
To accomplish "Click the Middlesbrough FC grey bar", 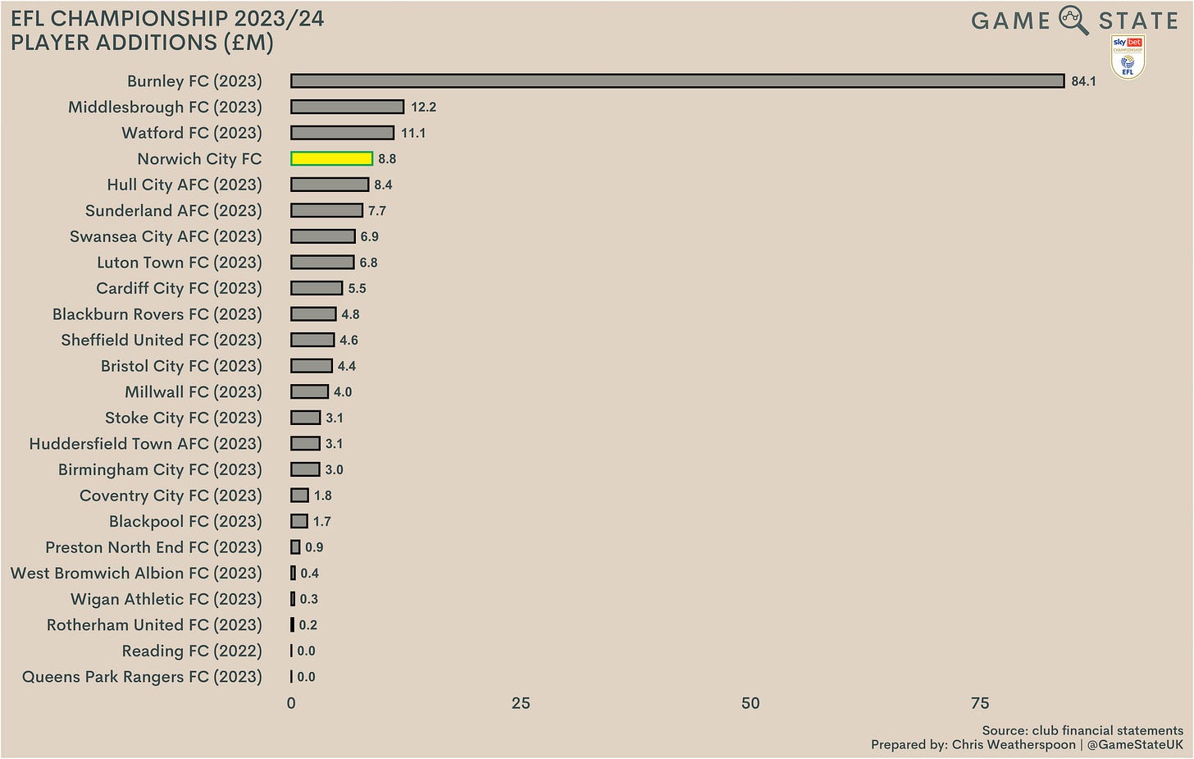I will pyautogui.click(x=348, y=107).
